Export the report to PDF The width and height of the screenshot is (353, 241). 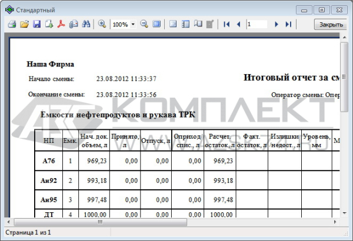tap(61, 24)
